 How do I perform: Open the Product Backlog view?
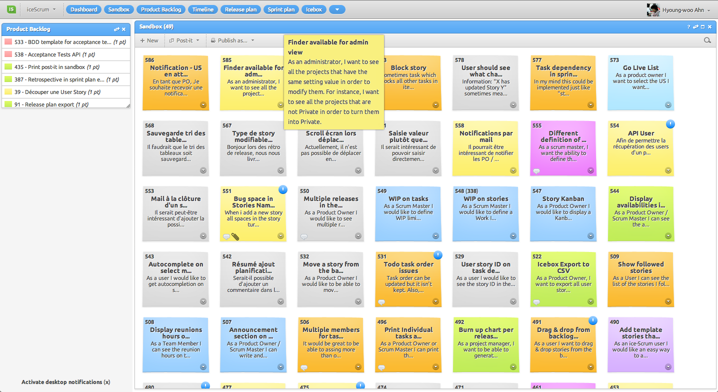click(x=161, y=9)
